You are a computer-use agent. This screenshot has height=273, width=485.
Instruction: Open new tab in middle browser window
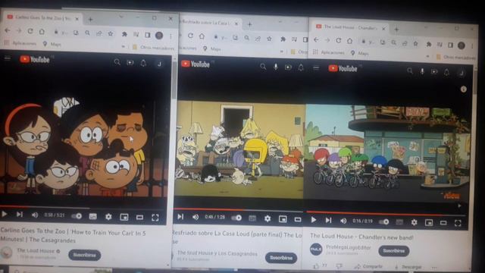click(x=249, y=24)
